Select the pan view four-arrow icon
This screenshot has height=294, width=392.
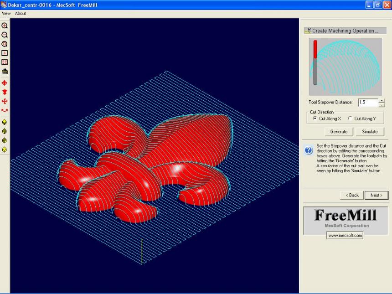point(5,83)
